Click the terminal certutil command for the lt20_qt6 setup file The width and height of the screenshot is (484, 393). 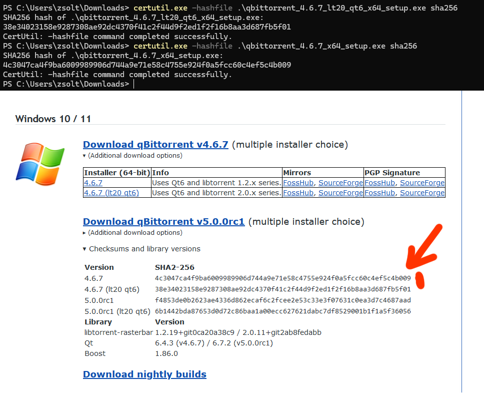[x=295, y=8]
